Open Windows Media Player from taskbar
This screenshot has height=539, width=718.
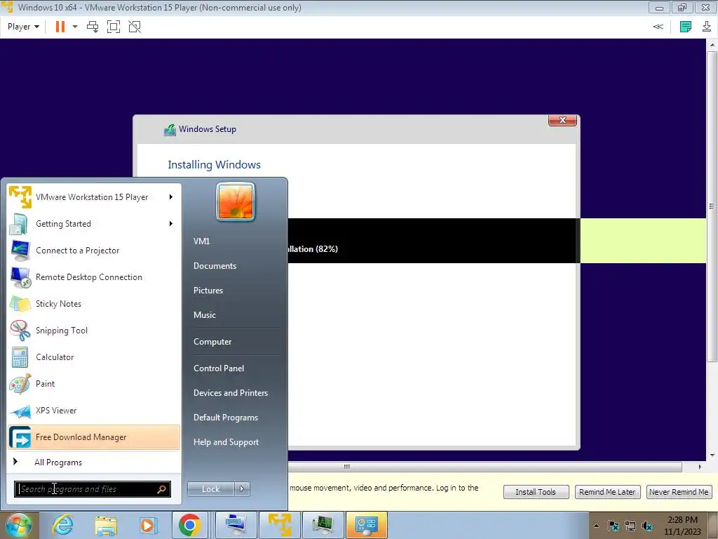pyautogui.click(x=147, y=525)
